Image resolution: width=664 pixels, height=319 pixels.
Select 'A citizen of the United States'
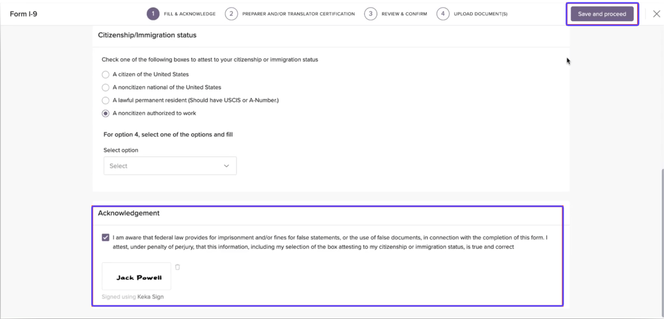click(x=106, y=75)
